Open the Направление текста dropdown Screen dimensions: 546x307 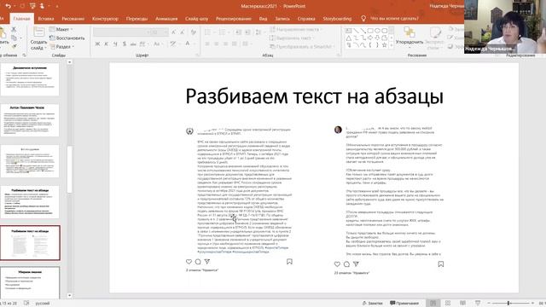(296, 30)
